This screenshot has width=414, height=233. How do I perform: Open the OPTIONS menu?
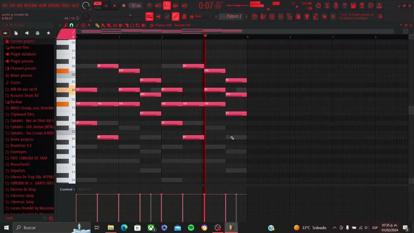coord(54,6)
